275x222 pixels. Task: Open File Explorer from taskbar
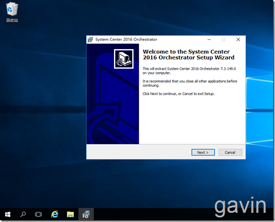pyautogui.click(x=70, y=214)
